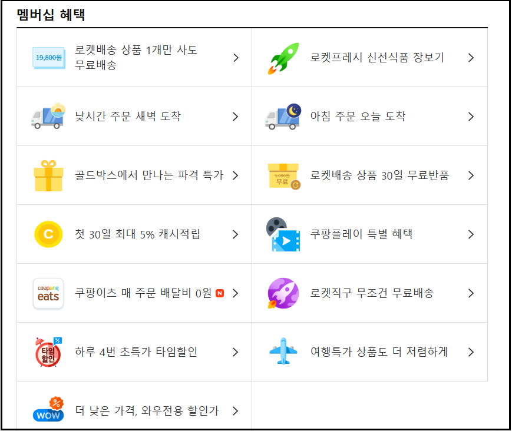Expand 쿠팡플레이 특별 혜택 chevron

point(471,234)
